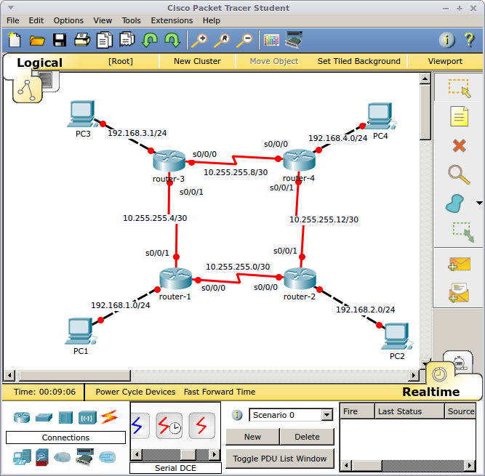Screen dimensions: 485x476
Task: Open the Drawing Palette icon
Action: pyautogui.click(x=271, y=40)
